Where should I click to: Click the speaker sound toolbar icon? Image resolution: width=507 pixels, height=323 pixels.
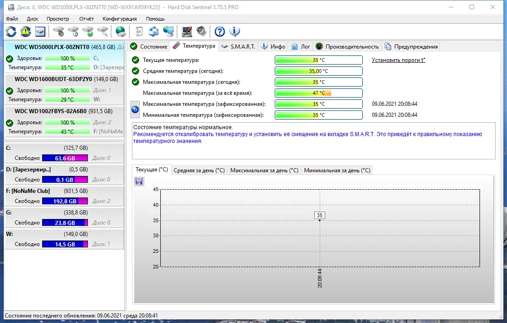click(x=202, y=31)
